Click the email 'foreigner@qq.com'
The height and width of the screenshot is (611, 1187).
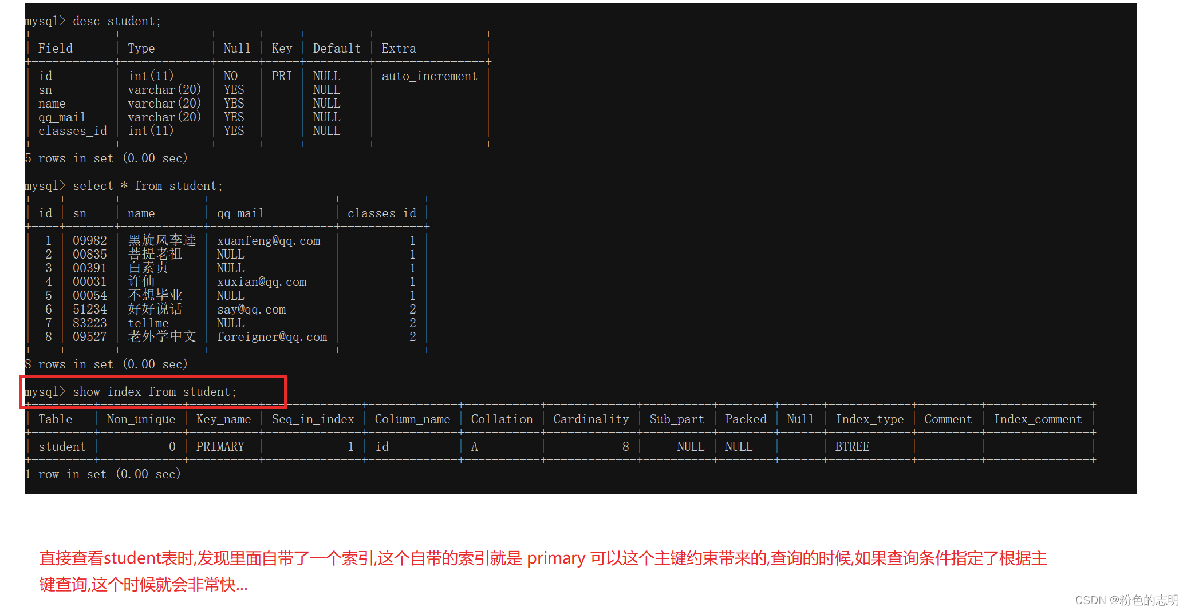(x=272, y=337)
